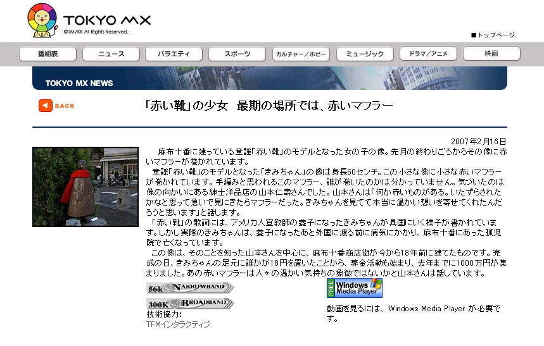Click the TFMインタラクティブ link
The width and height of the screenshot is (544, 346).
click(179, 324)
